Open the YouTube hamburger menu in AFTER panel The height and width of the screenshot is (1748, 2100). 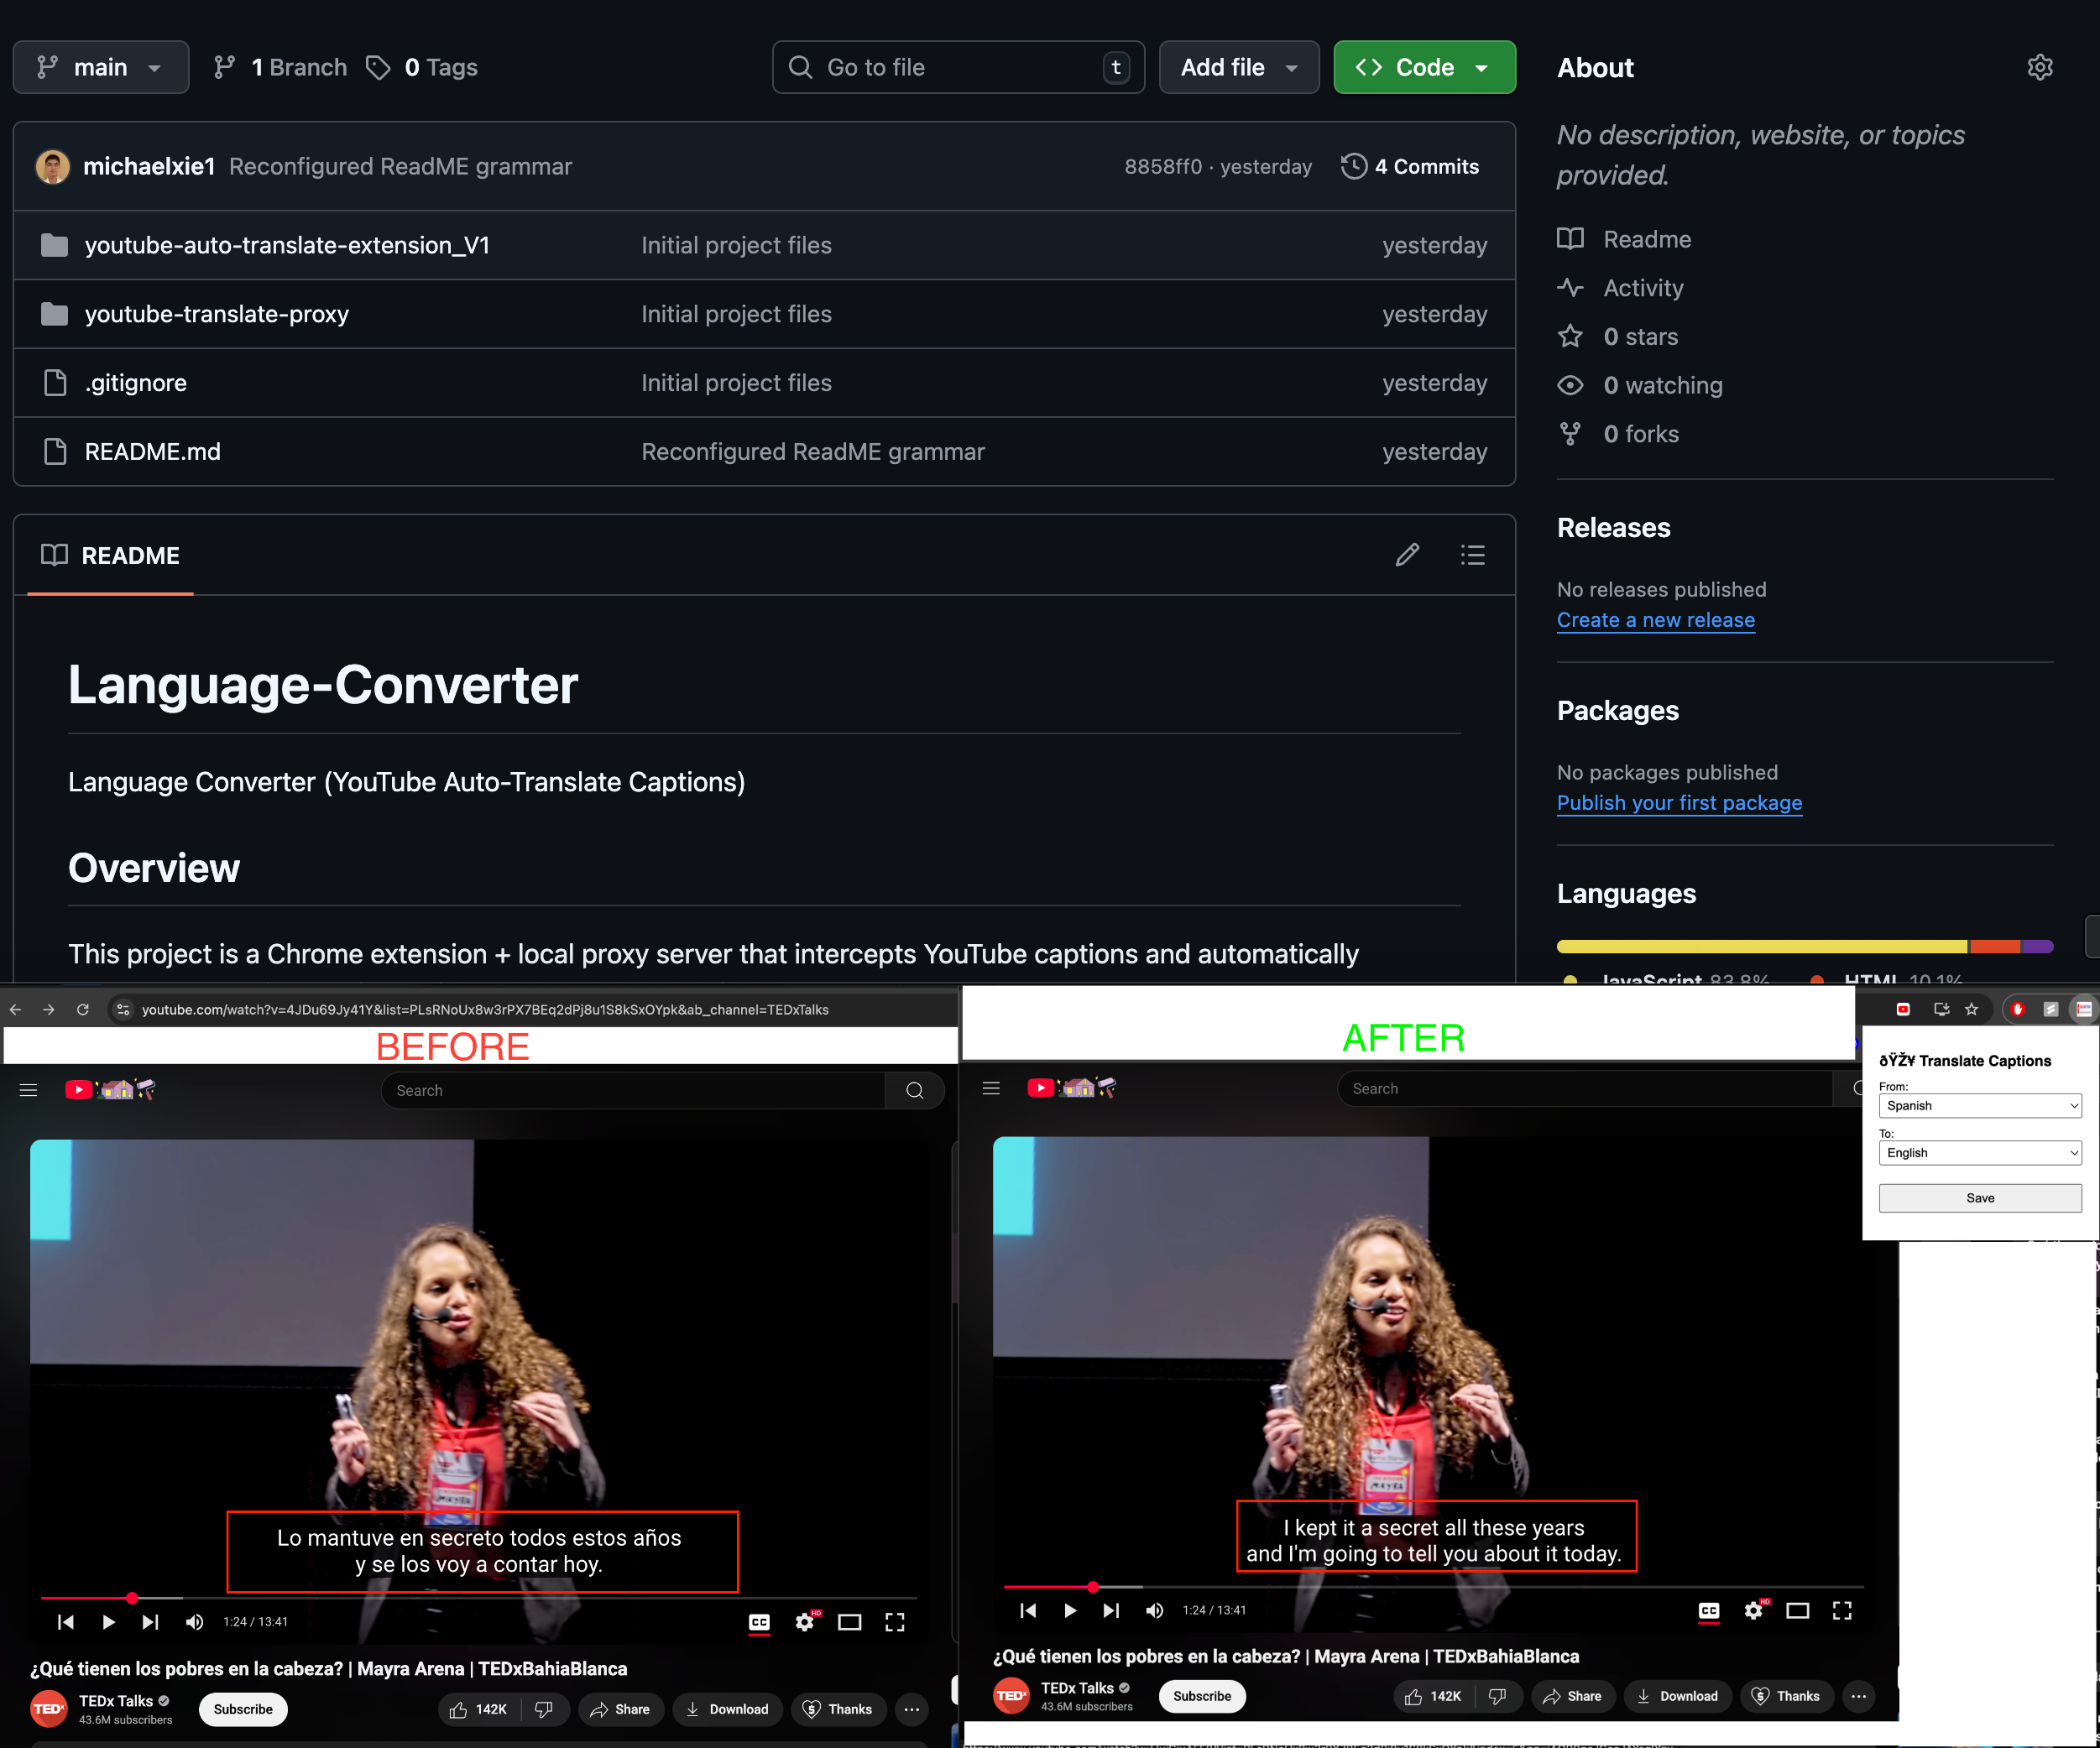(x=991, y=1088)
